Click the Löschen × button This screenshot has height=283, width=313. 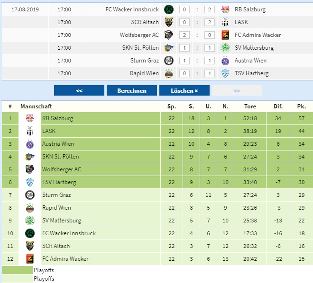tap(184, 90)
